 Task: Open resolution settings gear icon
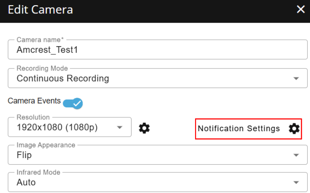tap(144, 128)
